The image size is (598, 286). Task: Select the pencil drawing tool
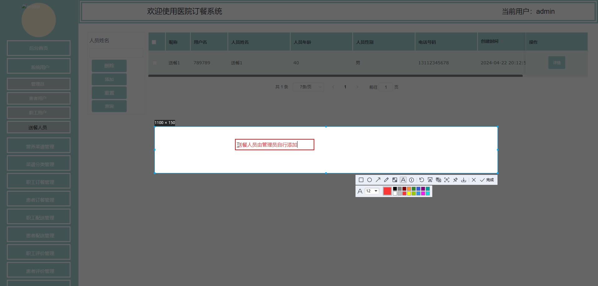(x=386, y=180)
